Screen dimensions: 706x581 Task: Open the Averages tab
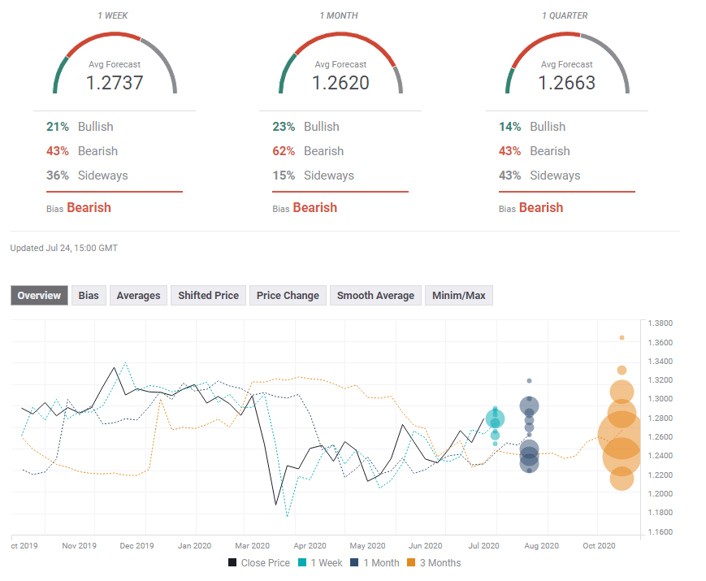tap(138, 296)
